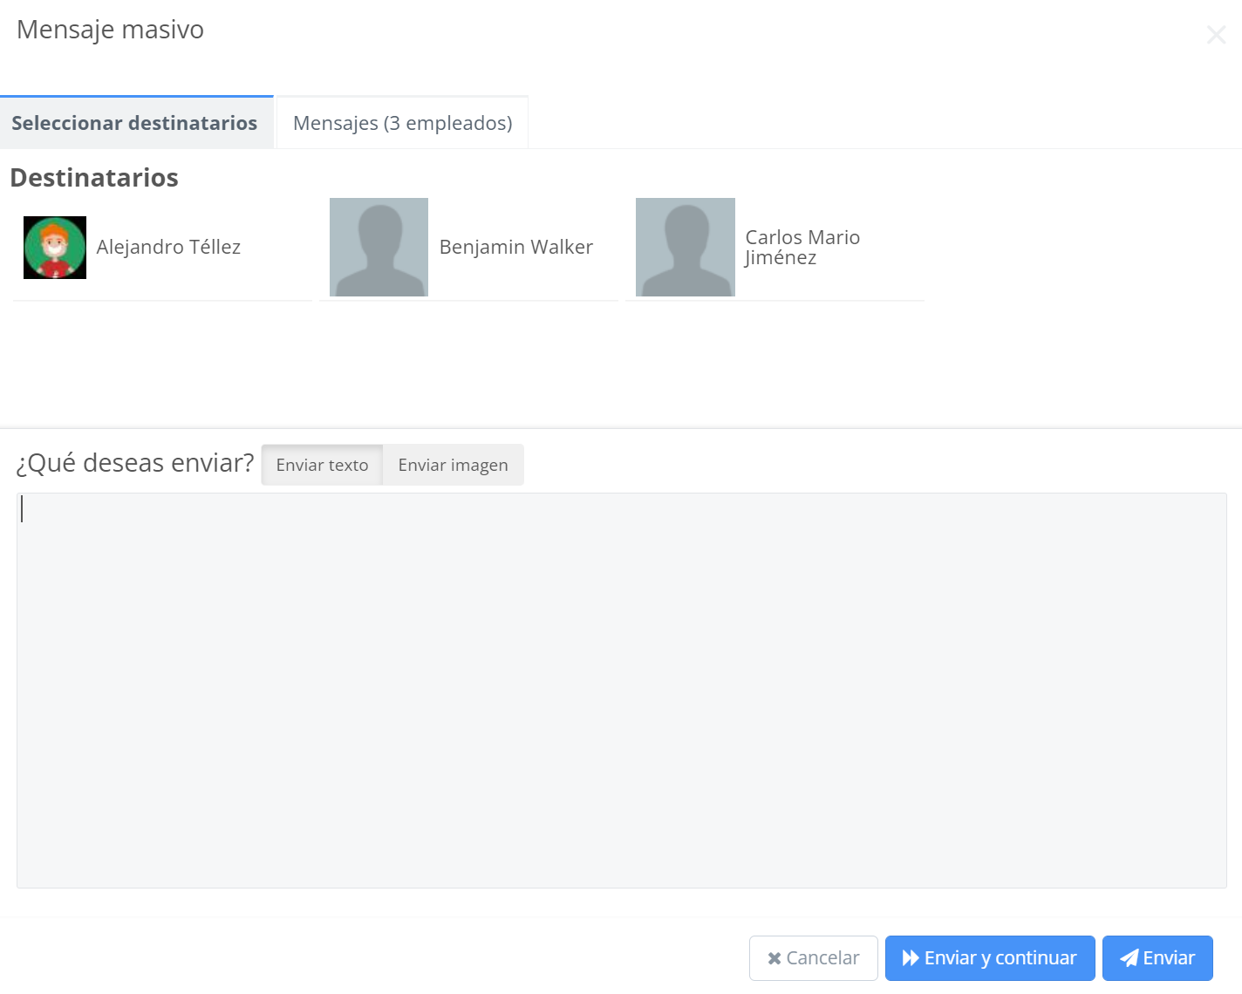The image size is (1242, 994).
Task: Select the Enviar texto option
Action: tap(322, 465)
